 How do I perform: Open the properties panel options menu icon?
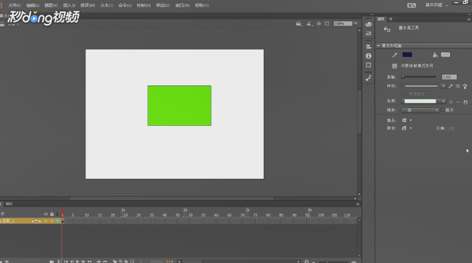click(x=469, y=19)
